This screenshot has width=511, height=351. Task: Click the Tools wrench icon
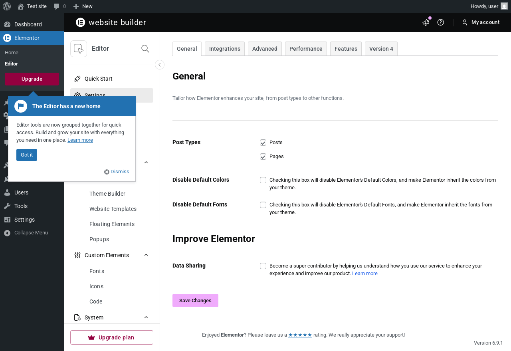coord(7,206)
